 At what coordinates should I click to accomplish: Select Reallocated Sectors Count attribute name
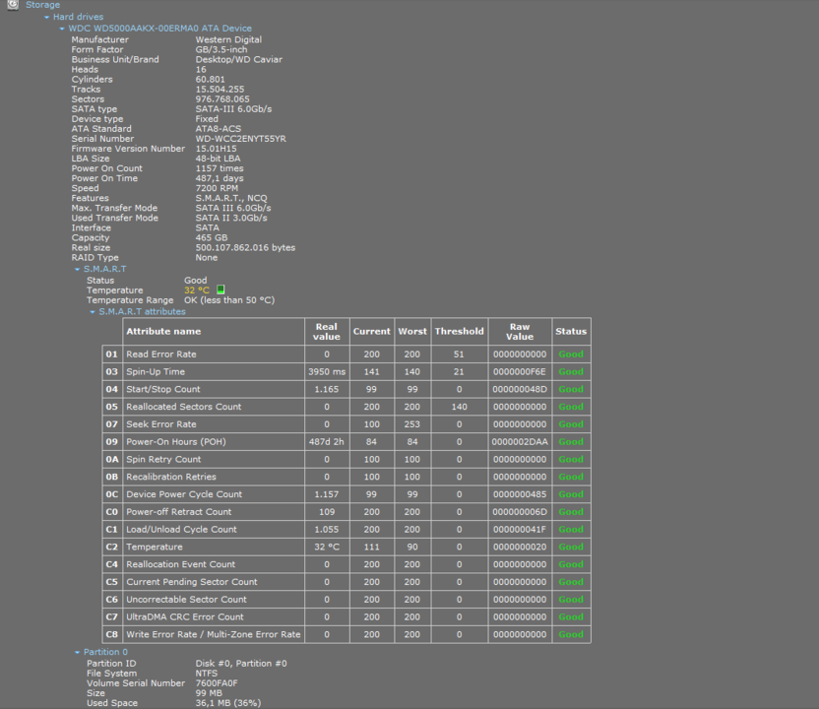(x=184, y=407)
